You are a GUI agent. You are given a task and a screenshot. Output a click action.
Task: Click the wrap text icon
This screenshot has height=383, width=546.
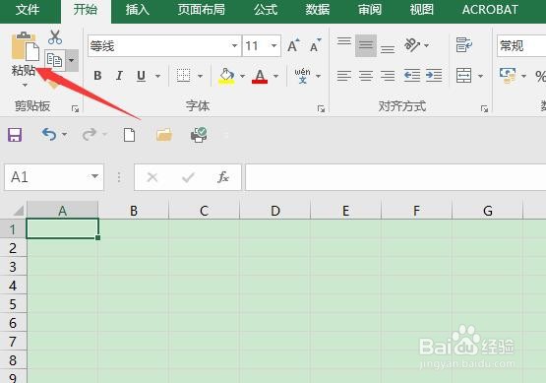[463, 45]
